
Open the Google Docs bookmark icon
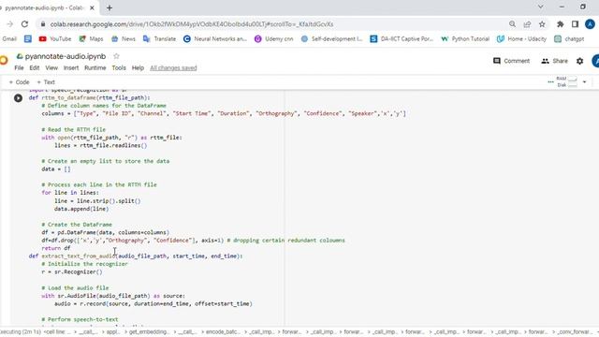(x=28, y=39)
